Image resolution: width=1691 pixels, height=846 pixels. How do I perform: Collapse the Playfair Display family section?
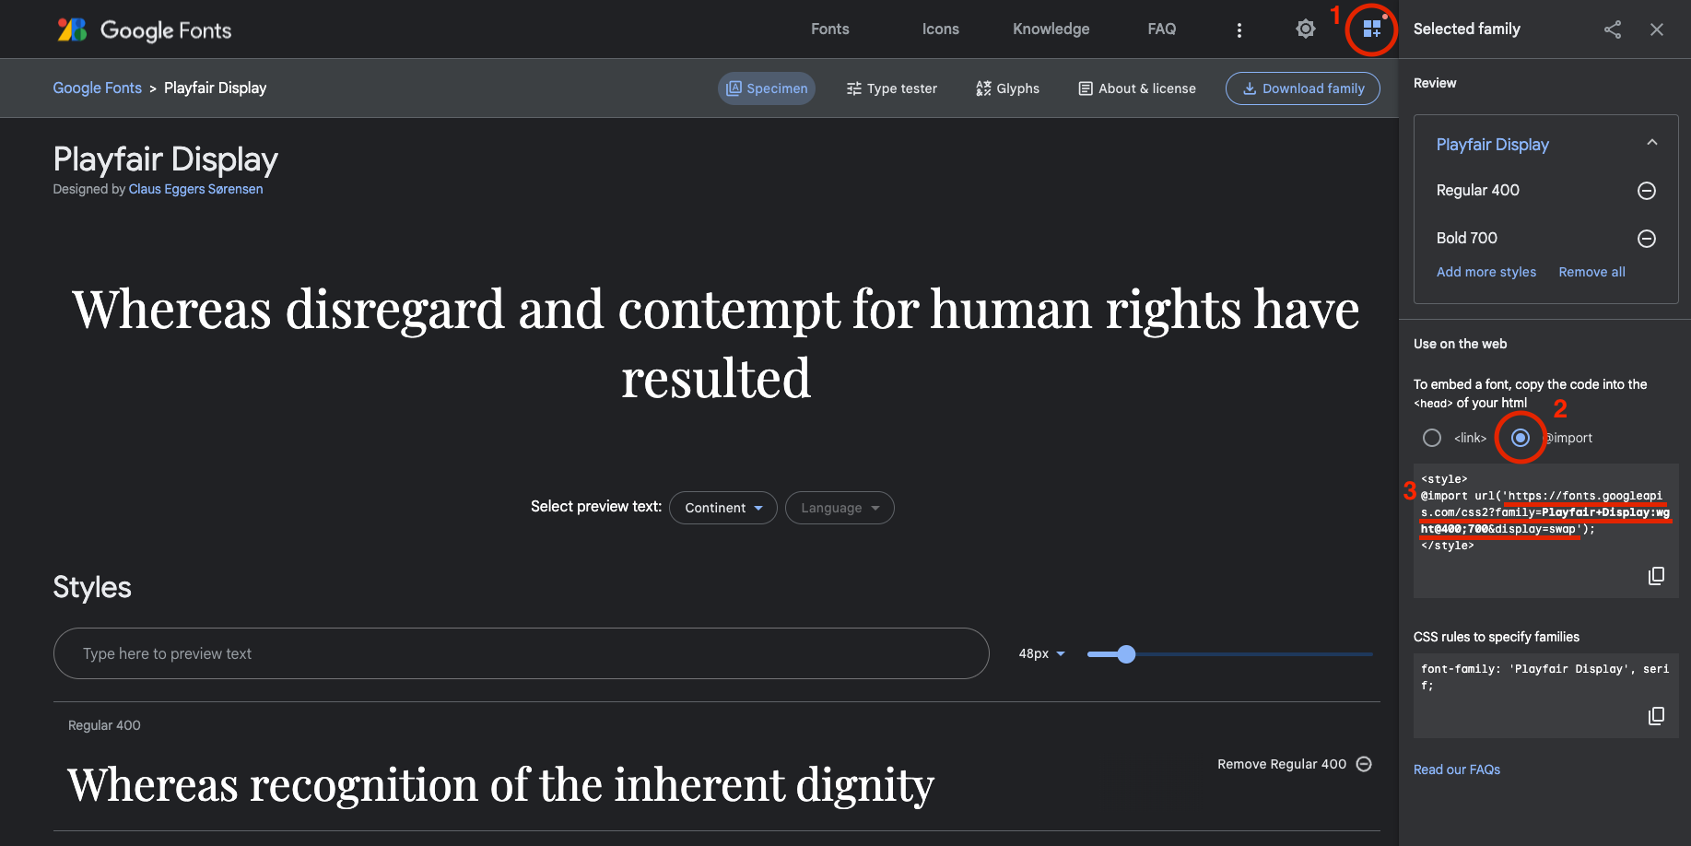[x=1652, y=143]
